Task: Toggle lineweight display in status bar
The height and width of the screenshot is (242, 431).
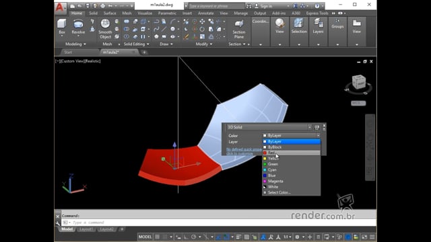Action: (x=238, y=237)
